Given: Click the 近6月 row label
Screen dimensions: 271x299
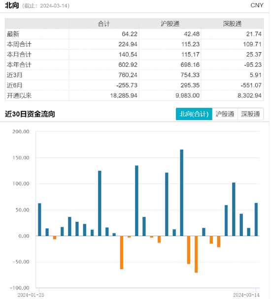Looking at the screenshot, I should (14, 85).
